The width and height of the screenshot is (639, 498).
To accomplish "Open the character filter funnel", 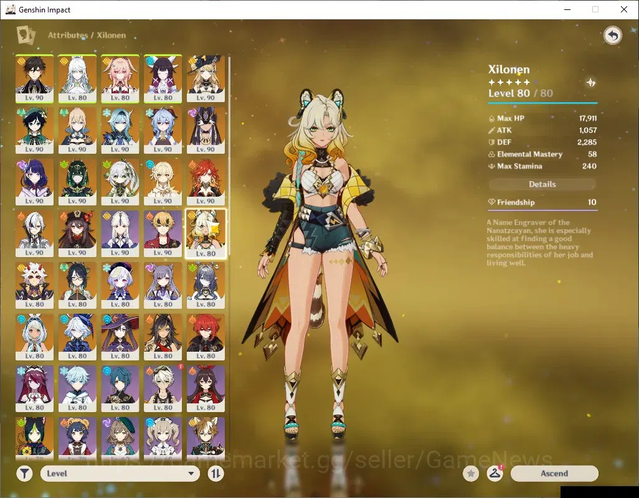I will (24, 474).
